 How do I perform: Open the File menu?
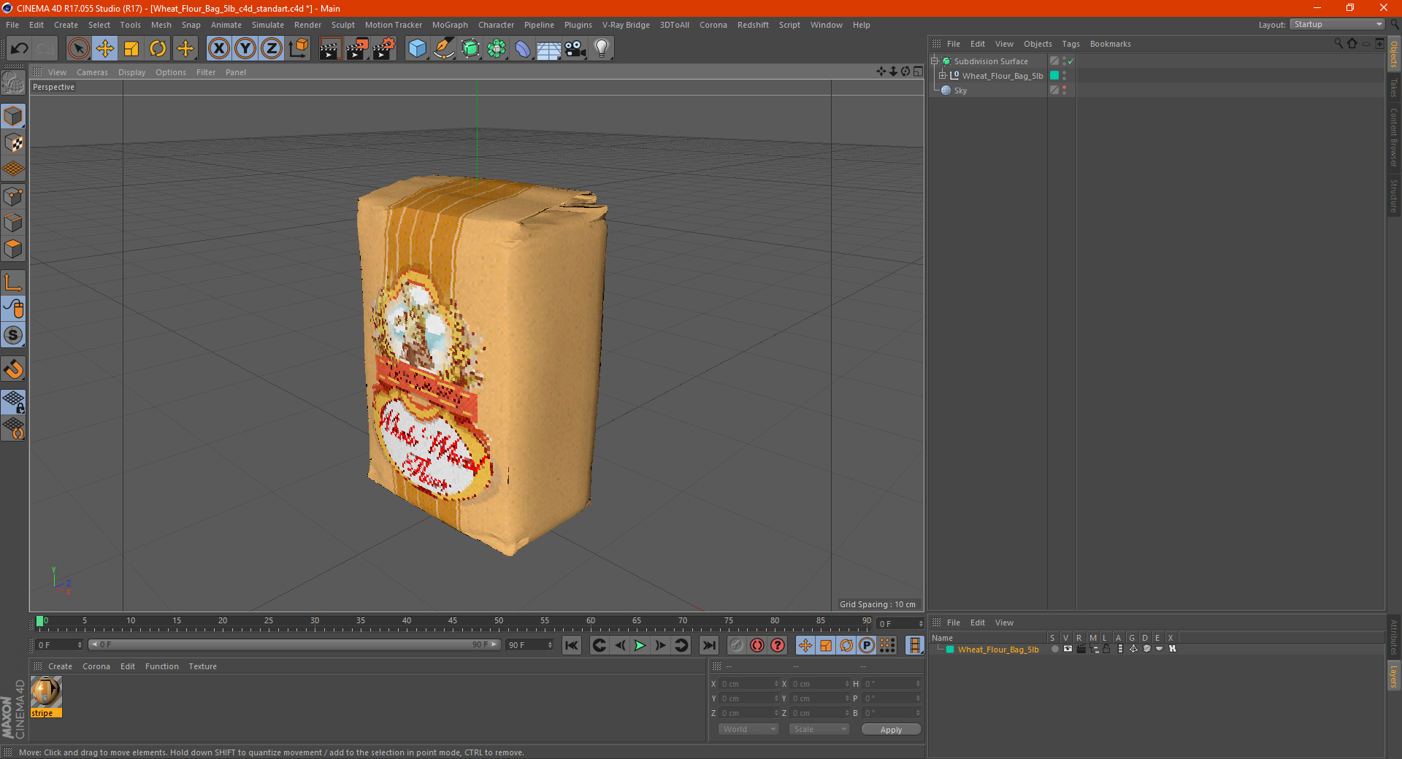(x=12, y=25)
